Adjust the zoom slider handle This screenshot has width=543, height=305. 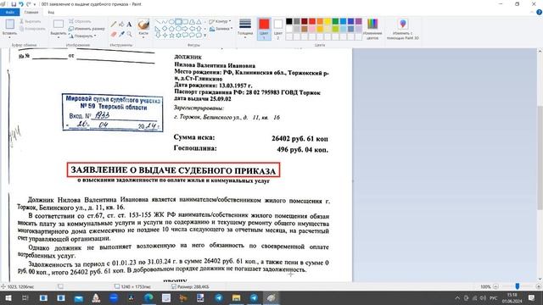pyautogui.click(x=518, y=286)
